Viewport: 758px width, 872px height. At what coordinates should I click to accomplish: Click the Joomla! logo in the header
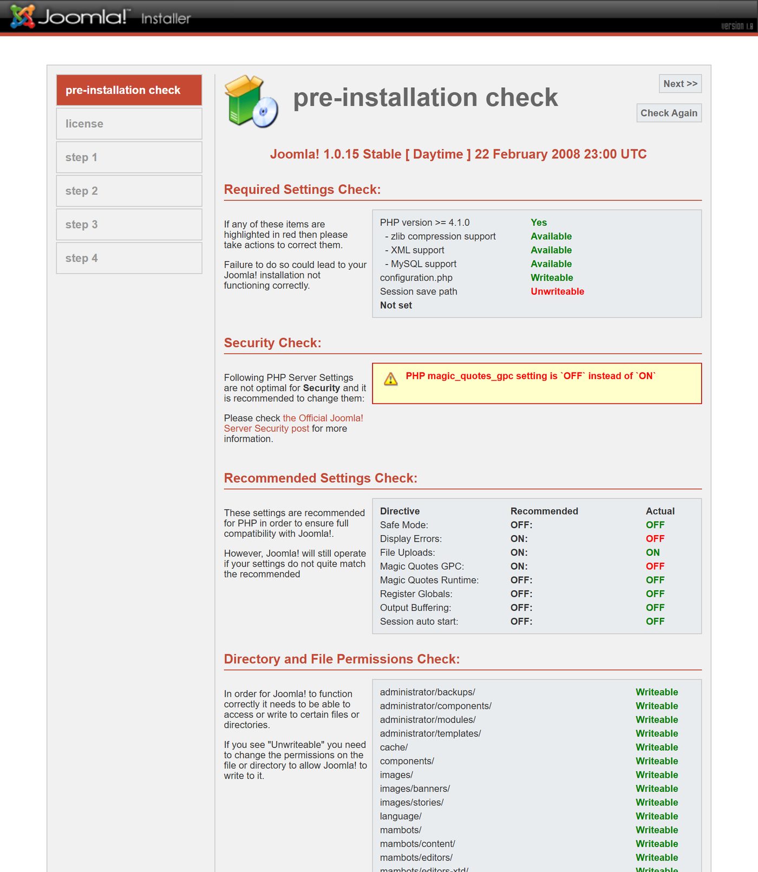click(70, 17)
